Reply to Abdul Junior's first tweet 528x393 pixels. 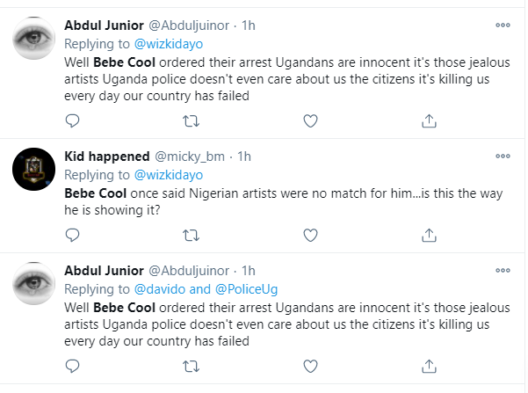click(73, 119)
